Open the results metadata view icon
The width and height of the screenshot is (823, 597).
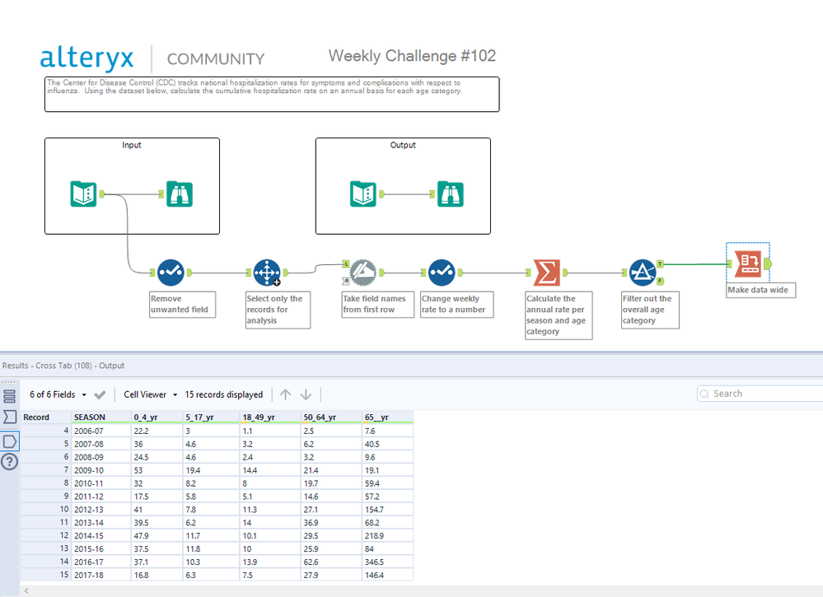[x=9, y=417]
